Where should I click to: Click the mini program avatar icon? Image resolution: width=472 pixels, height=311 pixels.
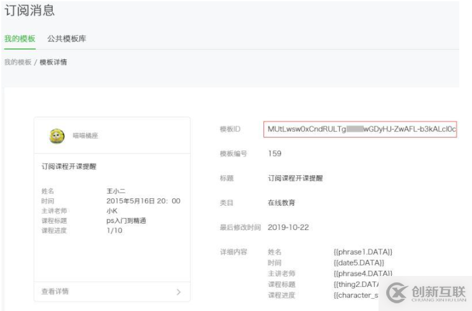pyautogui.click(x=57, y=136)
